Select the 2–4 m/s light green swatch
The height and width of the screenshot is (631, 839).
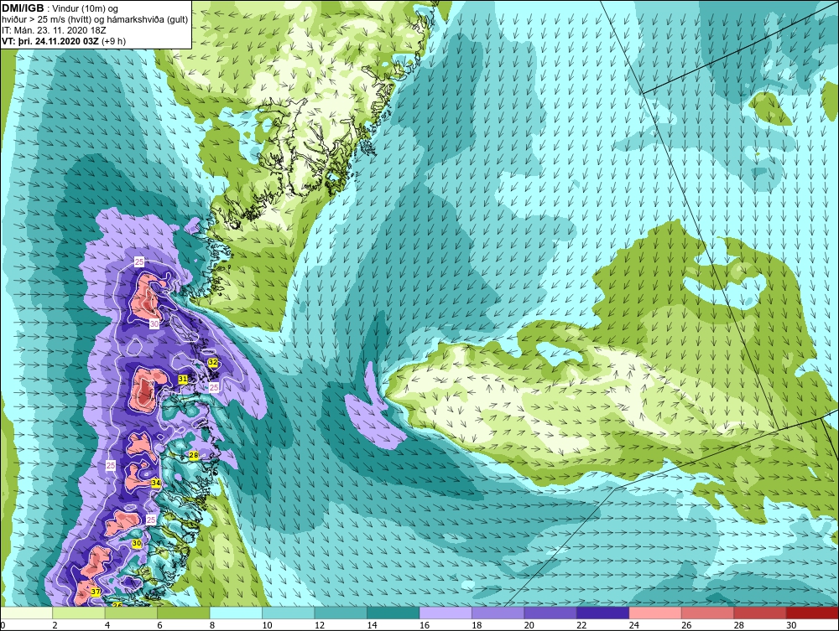[79, 613]
